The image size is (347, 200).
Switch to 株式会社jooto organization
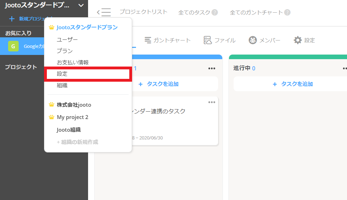(74, 105)
